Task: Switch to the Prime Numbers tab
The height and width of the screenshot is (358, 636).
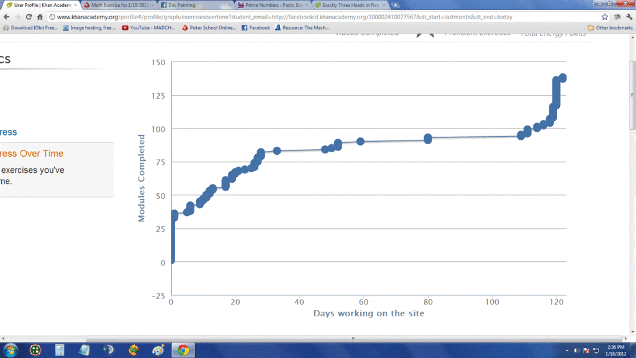Action: pyautogui.click(x=271, y=5)
